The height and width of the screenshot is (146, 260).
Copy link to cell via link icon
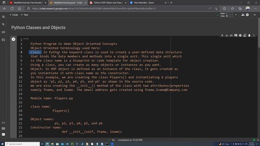231,35
